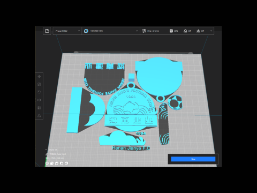Screen dimensions: 257x193
Task: Switch to right view cube icon
Action: [66, 164]
